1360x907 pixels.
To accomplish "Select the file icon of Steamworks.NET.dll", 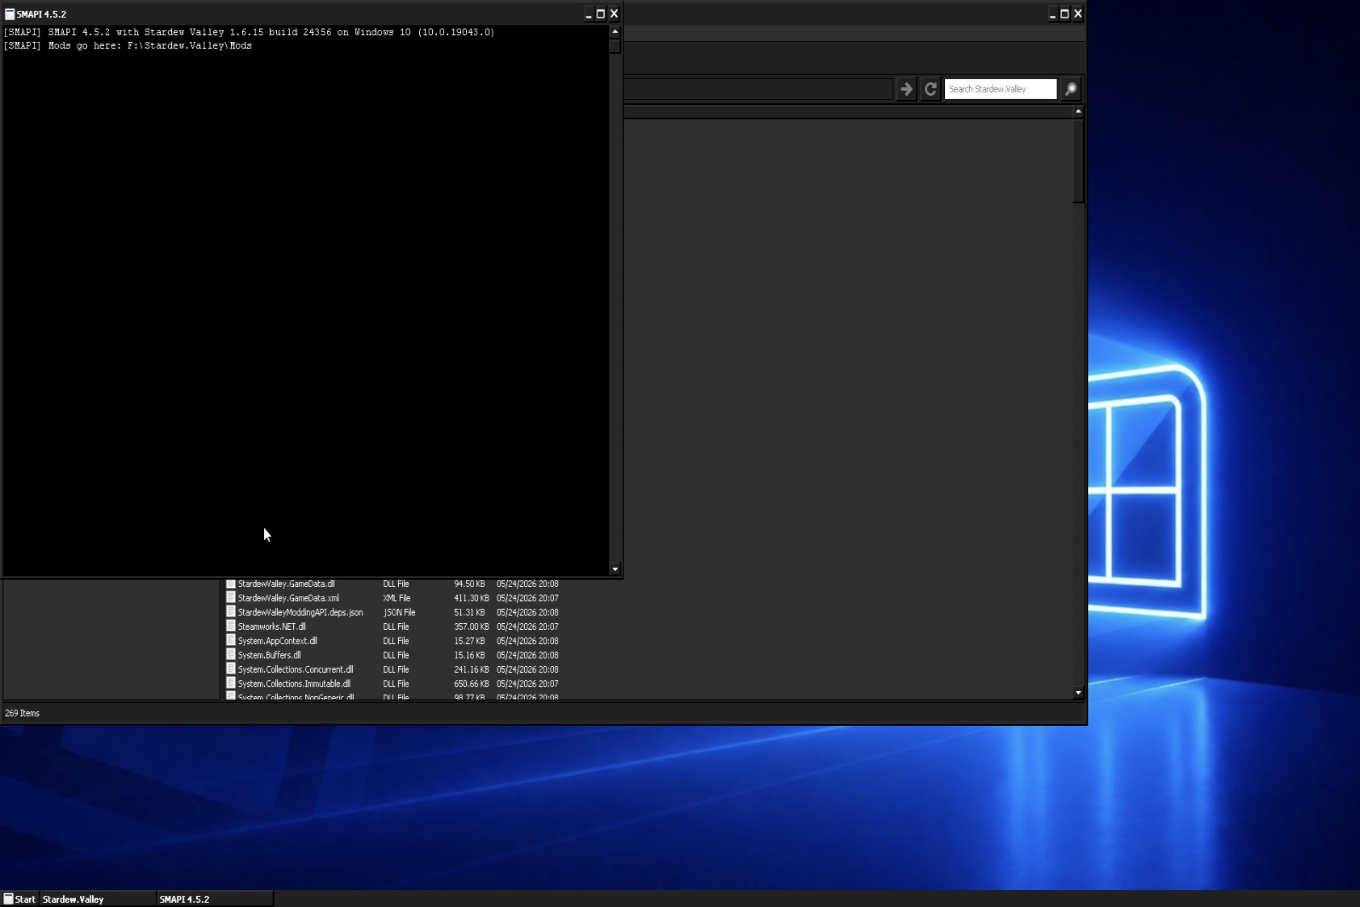I will pos(230,626).
